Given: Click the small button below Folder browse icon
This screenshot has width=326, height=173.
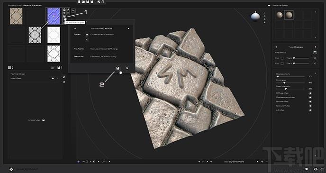Looking at the screenshot, I should click(87, 39).
